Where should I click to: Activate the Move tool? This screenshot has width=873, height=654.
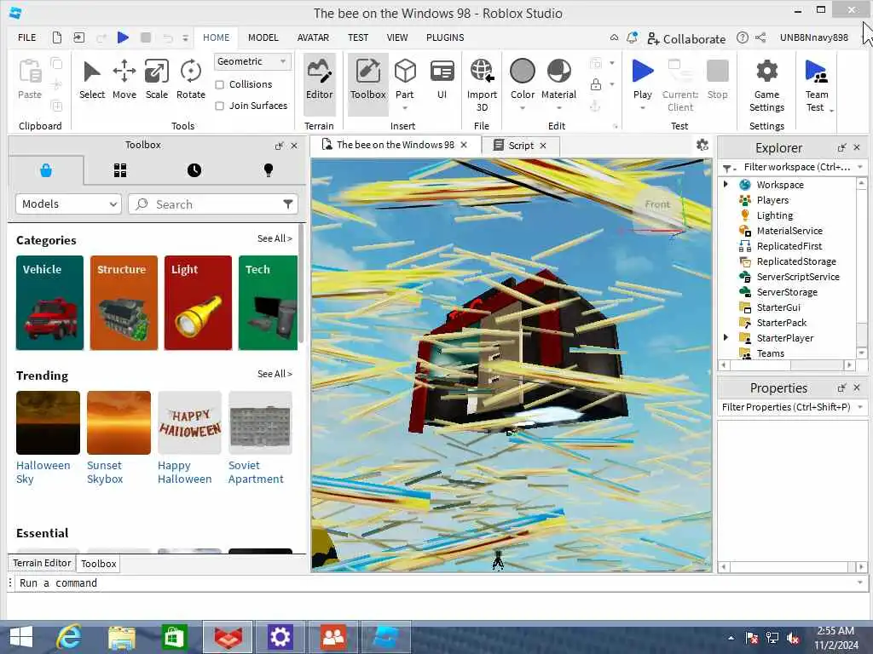(x=124, y=81)
